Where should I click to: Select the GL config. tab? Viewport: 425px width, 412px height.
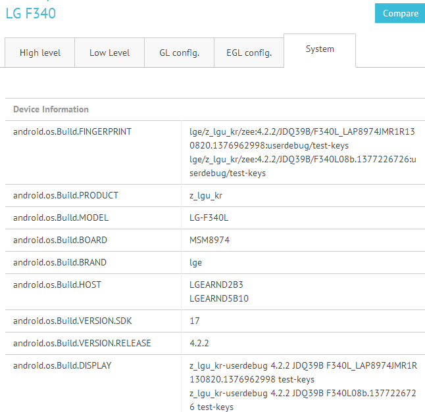(179, 53)
